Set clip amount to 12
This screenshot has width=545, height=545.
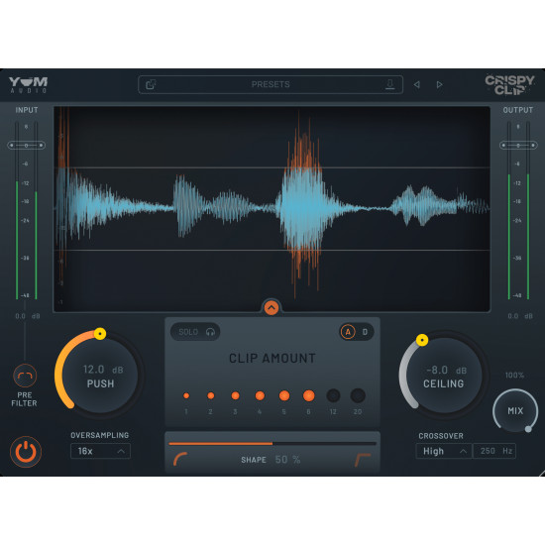point(333,395)
